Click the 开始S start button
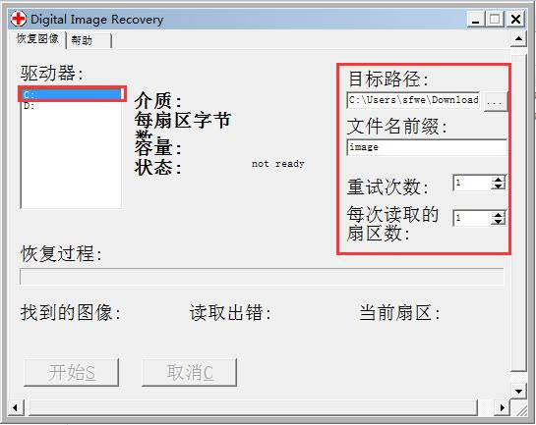536x425 pixels. tap(72, 372)
